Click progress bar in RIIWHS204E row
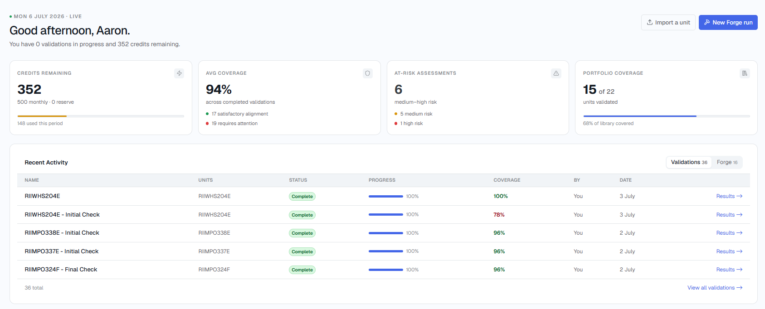 click(x=386, y=196)
